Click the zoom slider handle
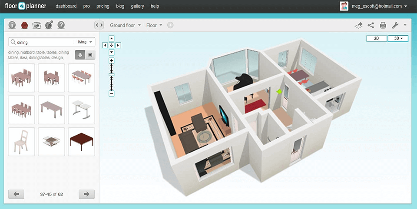Viewport: 417px width, 209px height. (112, 75)
